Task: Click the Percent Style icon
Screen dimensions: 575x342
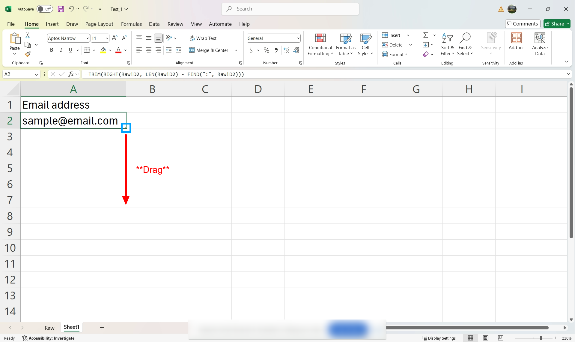Action: tap(266, 50)
